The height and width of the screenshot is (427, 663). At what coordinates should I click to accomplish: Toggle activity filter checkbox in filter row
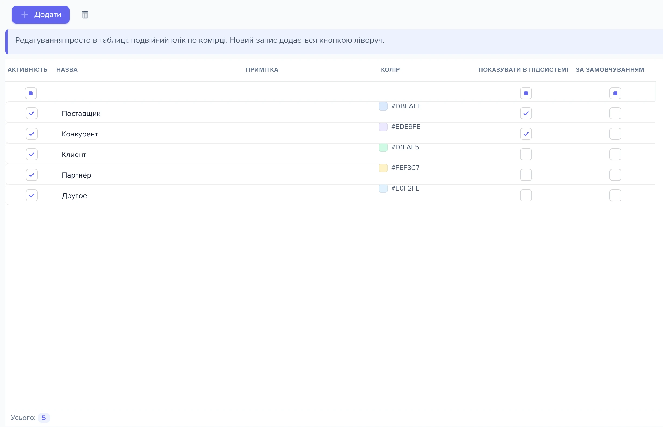[x=31, y=93]
